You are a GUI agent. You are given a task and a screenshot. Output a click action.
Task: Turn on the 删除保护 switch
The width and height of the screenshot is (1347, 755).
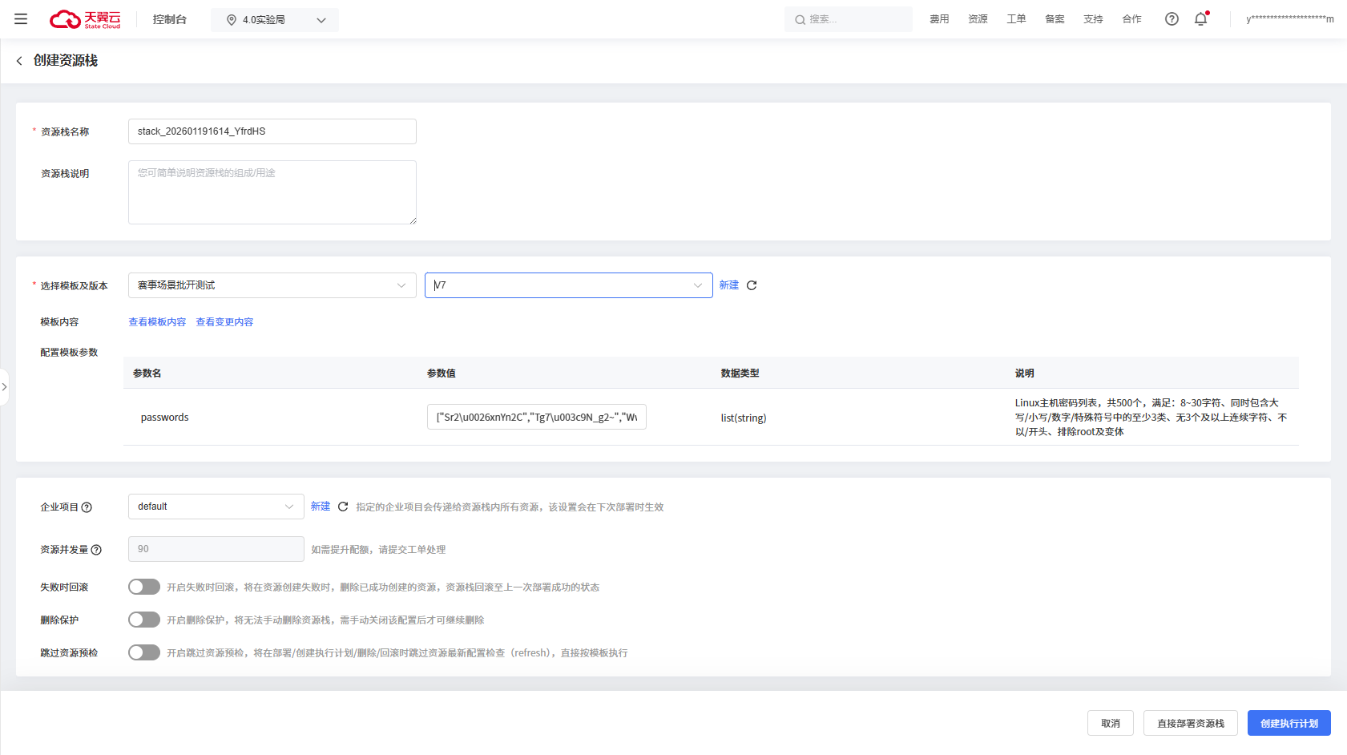tap(144, 620)
